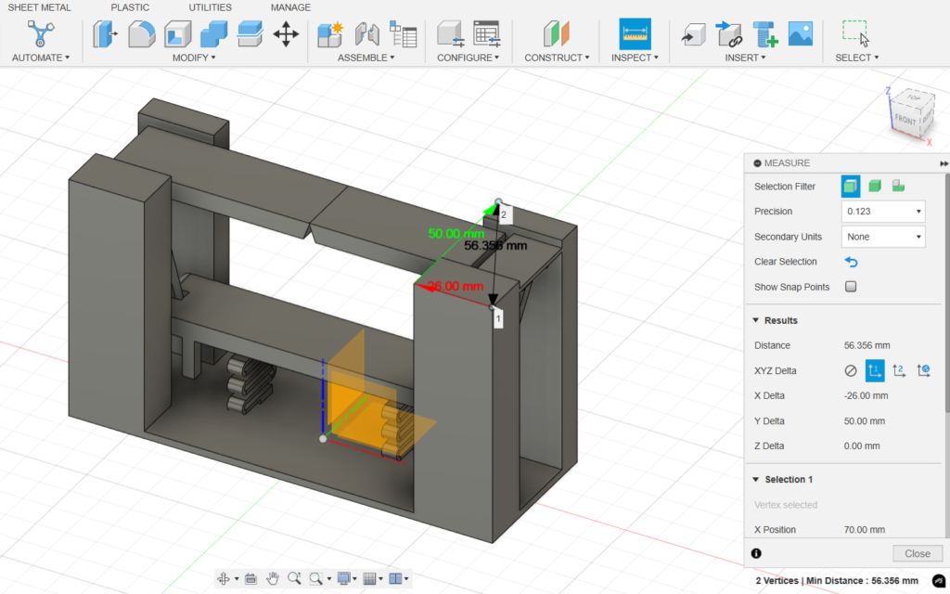Click the Configure table icon
The width and height of the screenshot is (950, 594).
tap(486, 34)
